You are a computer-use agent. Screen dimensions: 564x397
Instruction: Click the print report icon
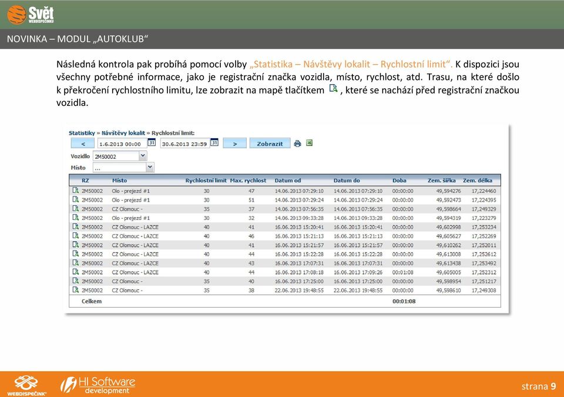(x=297, y=144)
